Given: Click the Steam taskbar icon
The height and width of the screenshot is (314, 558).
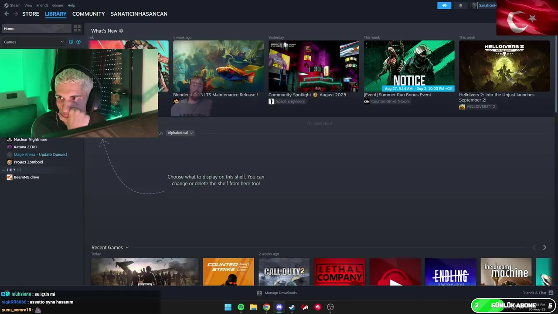Looking at the screenshot, I should (x=292, y=307).
